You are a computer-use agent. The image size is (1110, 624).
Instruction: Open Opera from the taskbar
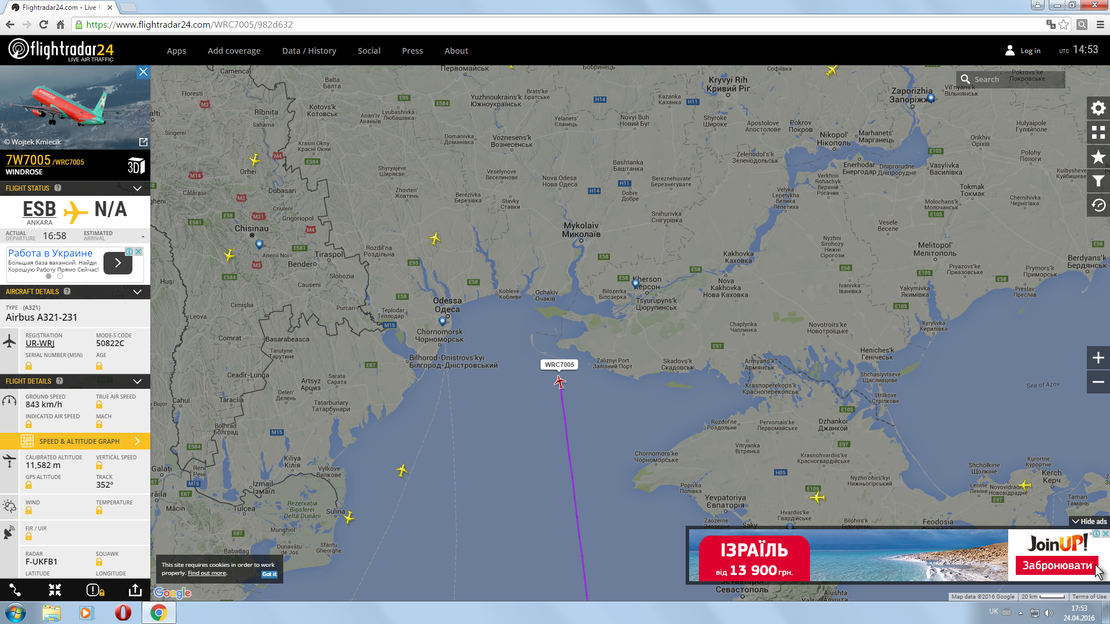pos(123,612)
